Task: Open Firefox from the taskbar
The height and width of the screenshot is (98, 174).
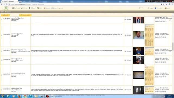Action: click(19, 96)
